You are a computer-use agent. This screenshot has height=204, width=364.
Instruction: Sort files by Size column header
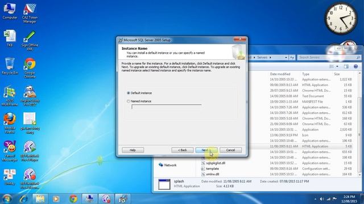pos(337,74)
